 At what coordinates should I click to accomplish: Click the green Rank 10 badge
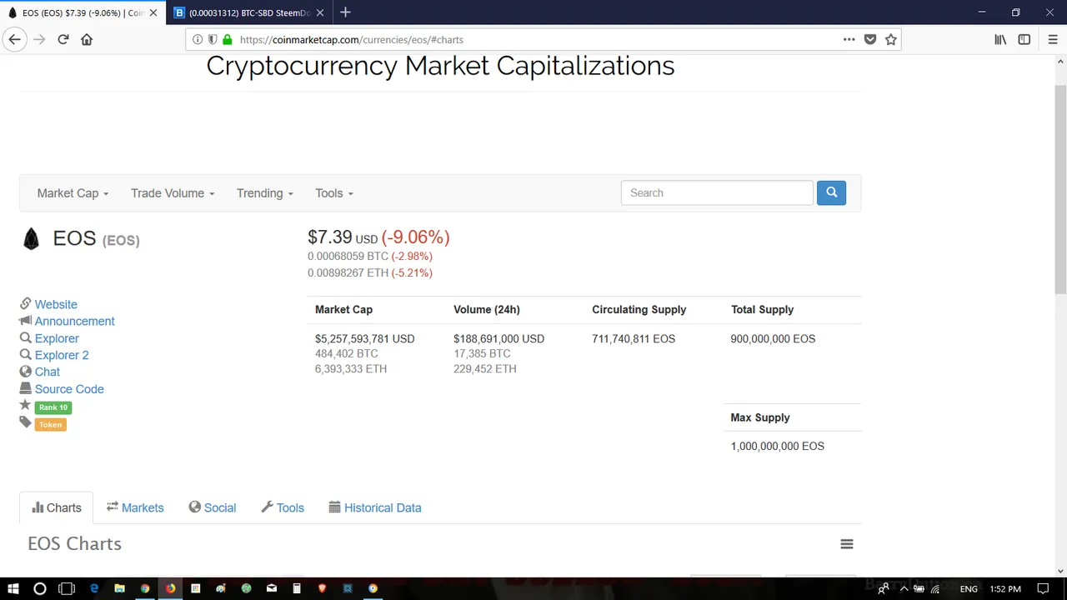(53, 407)
